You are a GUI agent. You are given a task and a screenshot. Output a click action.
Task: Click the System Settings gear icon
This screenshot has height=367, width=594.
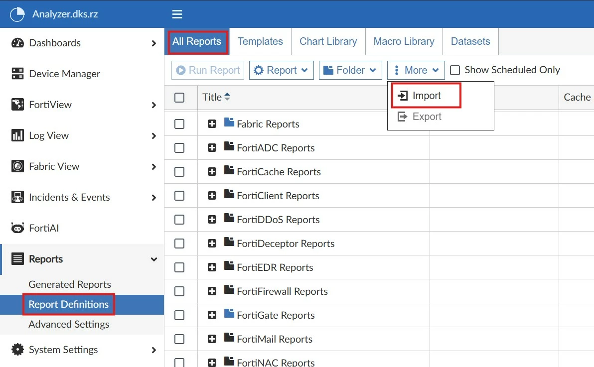17,349
